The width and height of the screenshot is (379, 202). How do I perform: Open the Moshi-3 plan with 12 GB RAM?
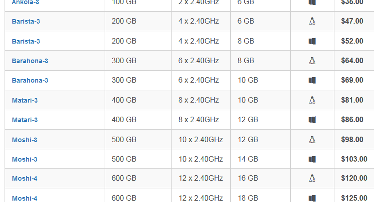[25, 140]
